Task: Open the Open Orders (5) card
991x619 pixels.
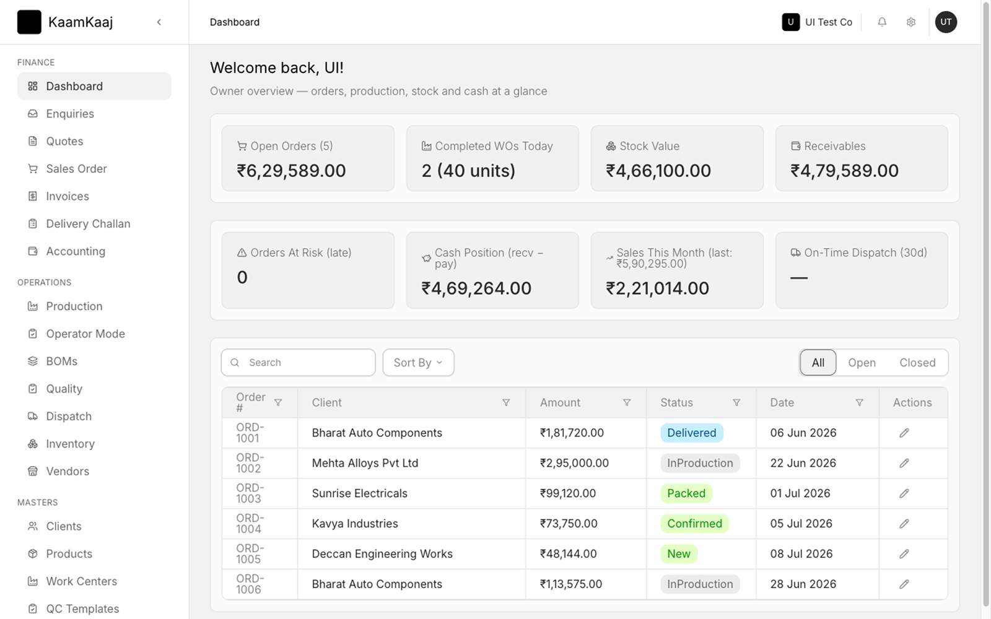Action: point(308,158)
